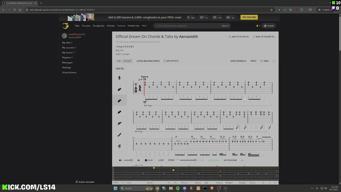Image resolution: width=341 pixels, height=192 pixels.
Task: Jump to Bridge 2 part marker
Action: [x=243, y=183]
